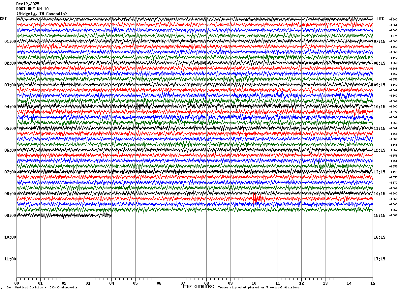Click the 15:15 UTC time label
This screenshot has height=292, width=399.
(x=380, y=216)
